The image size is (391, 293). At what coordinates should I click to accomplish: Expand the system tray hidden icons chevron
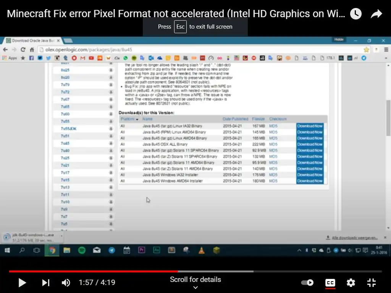(299, 251)
